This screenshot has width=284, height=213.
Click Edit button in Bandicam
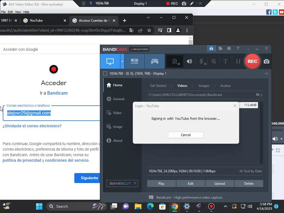click(x=191, y=184)
